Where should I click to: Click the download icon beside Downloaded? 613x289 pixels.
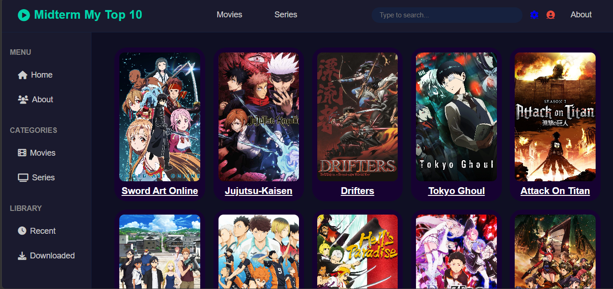(x=22, y=255)
